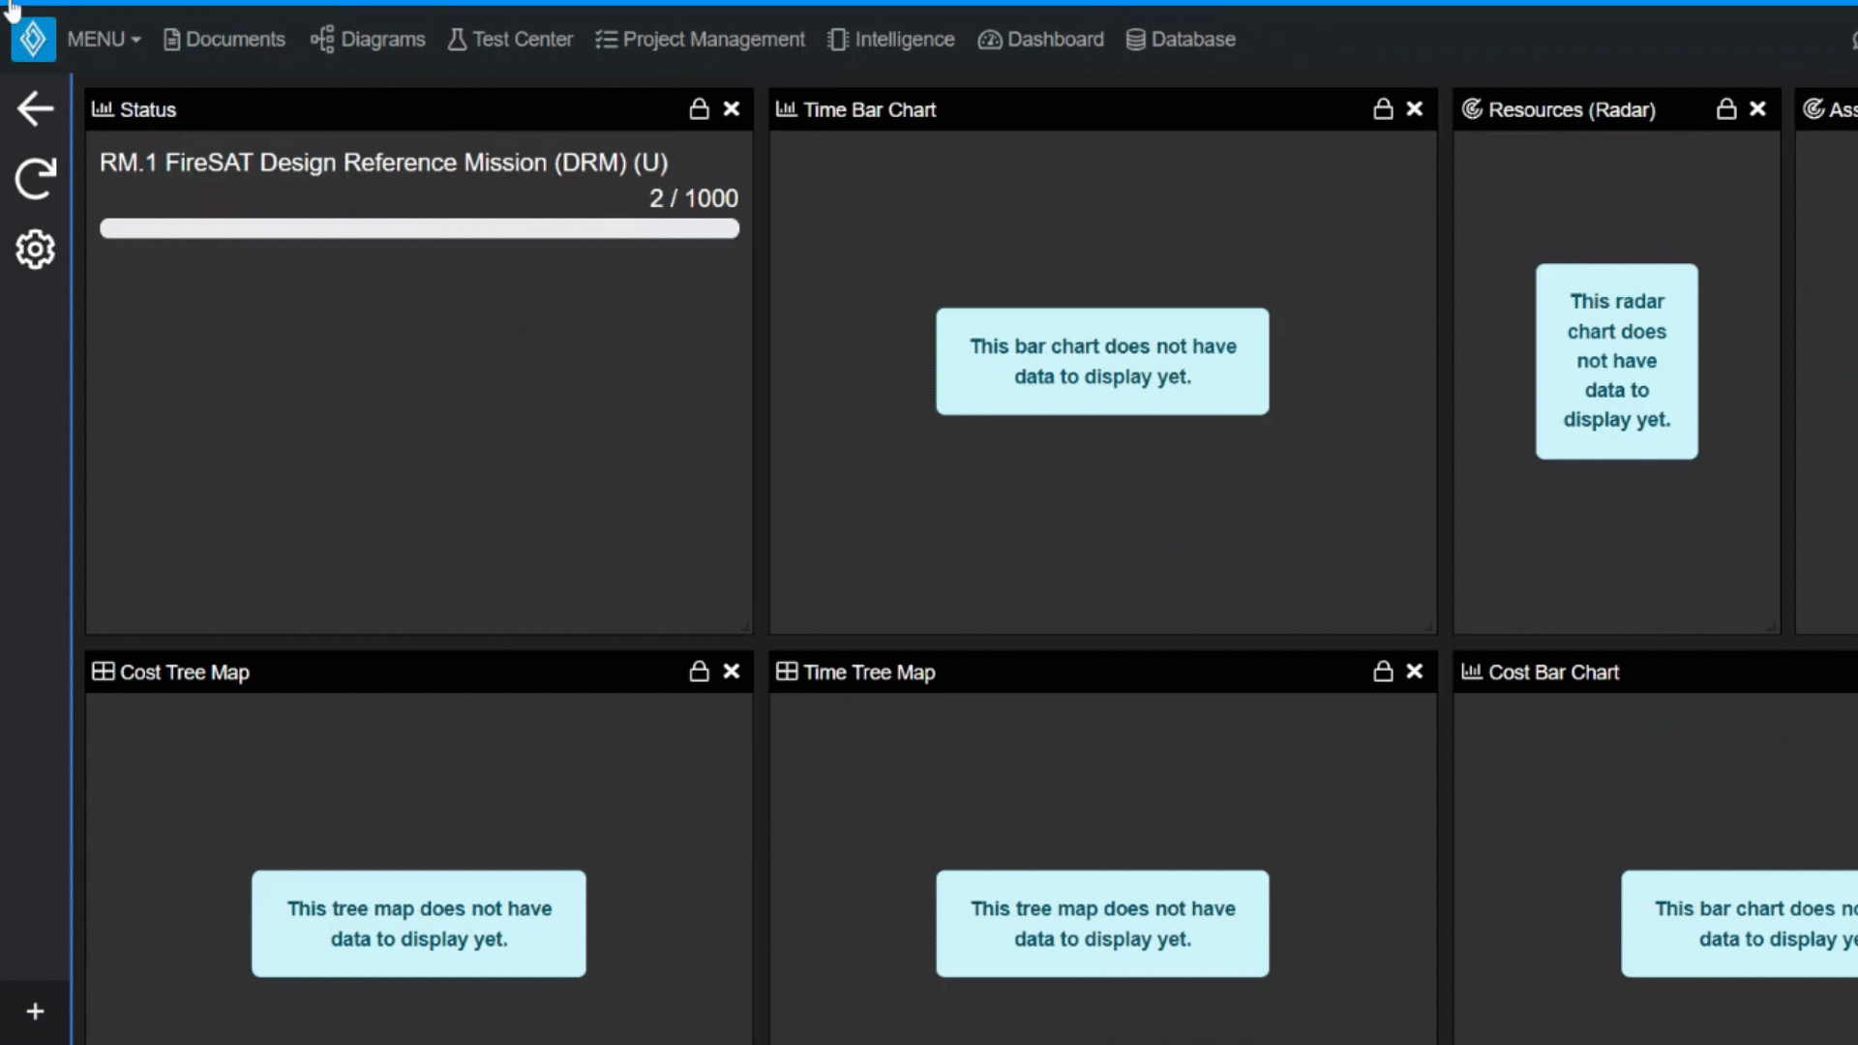Toggle lock on the Status panel
Screen dimensions: 1858x1045
click(700, 108)
